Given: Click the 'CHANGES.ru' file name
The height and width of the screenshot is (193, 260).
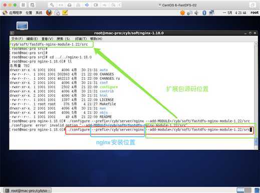Looking at the screenshot, I should [x=110, y=79].
